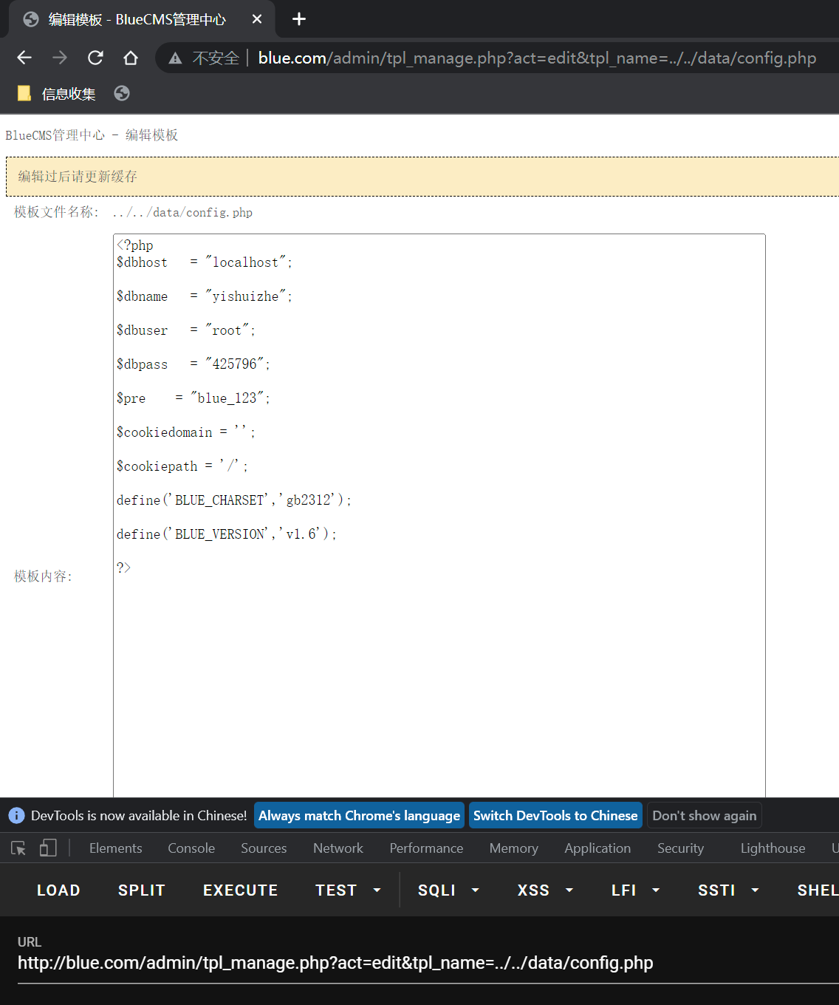839x1005 pixels.
Task: Open a new browser tab
Action: click(299, 19)
